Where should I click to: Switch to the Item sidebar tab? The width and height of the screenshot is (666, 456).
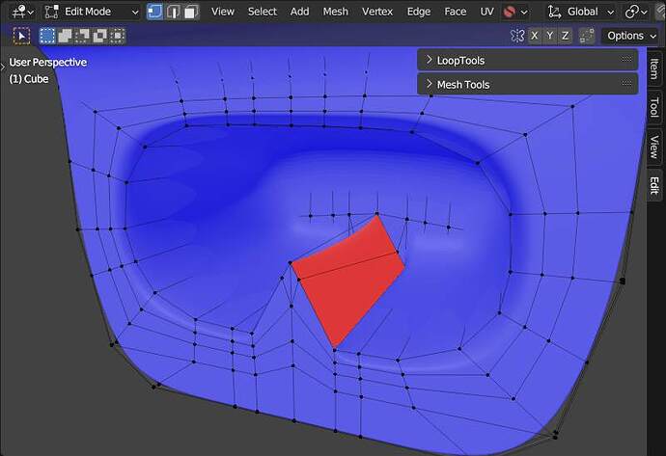pyautogui.click(x=654, y=68)
